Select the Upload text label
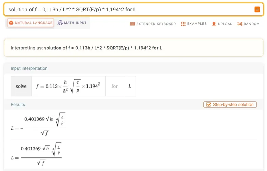 tap(225, 24)
